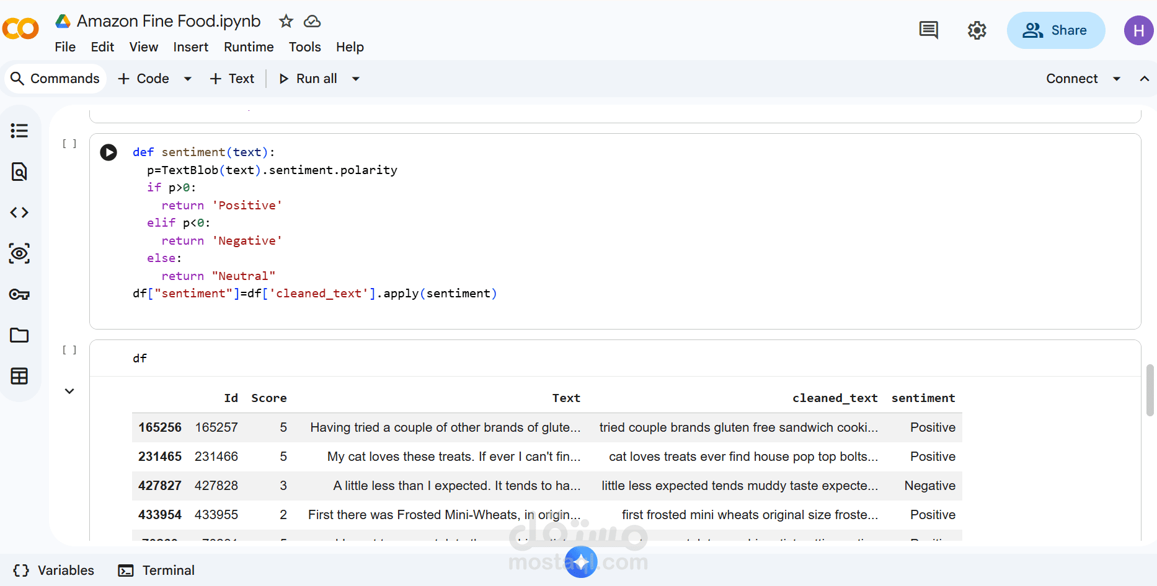Open the comments panel

point(928,30)
